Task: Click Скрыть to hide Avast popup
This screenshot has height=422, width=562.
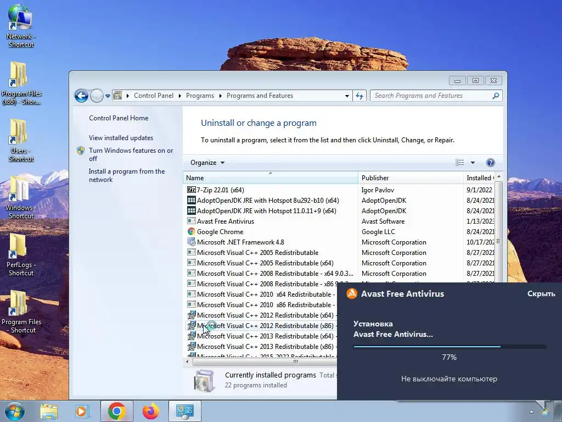Action: pos(541,293)
